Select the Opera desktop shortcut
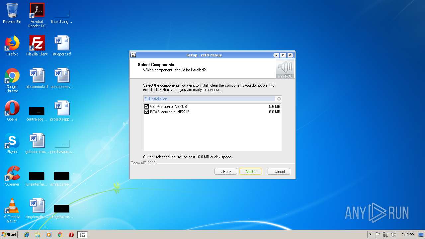The height and width of the screenshot is (239, 425). click(x=12, y=111)
